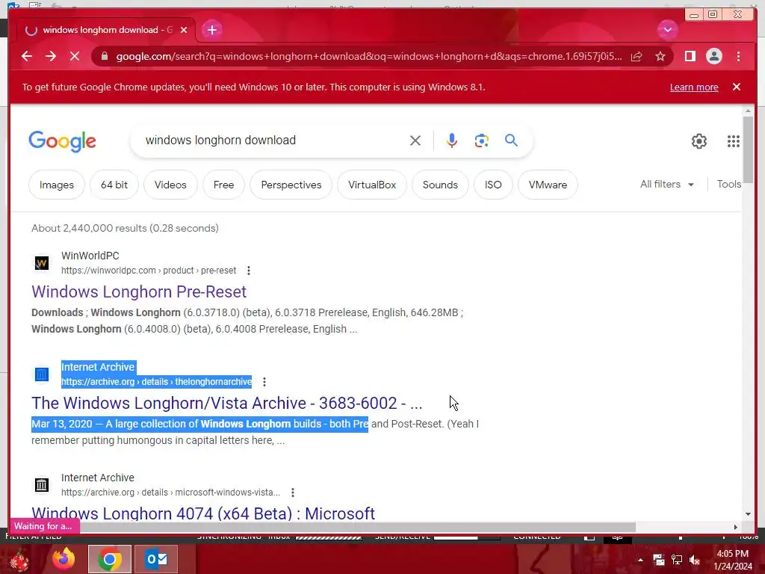
Task: Go forward with the forward arrow
Action: coord(51,56)
